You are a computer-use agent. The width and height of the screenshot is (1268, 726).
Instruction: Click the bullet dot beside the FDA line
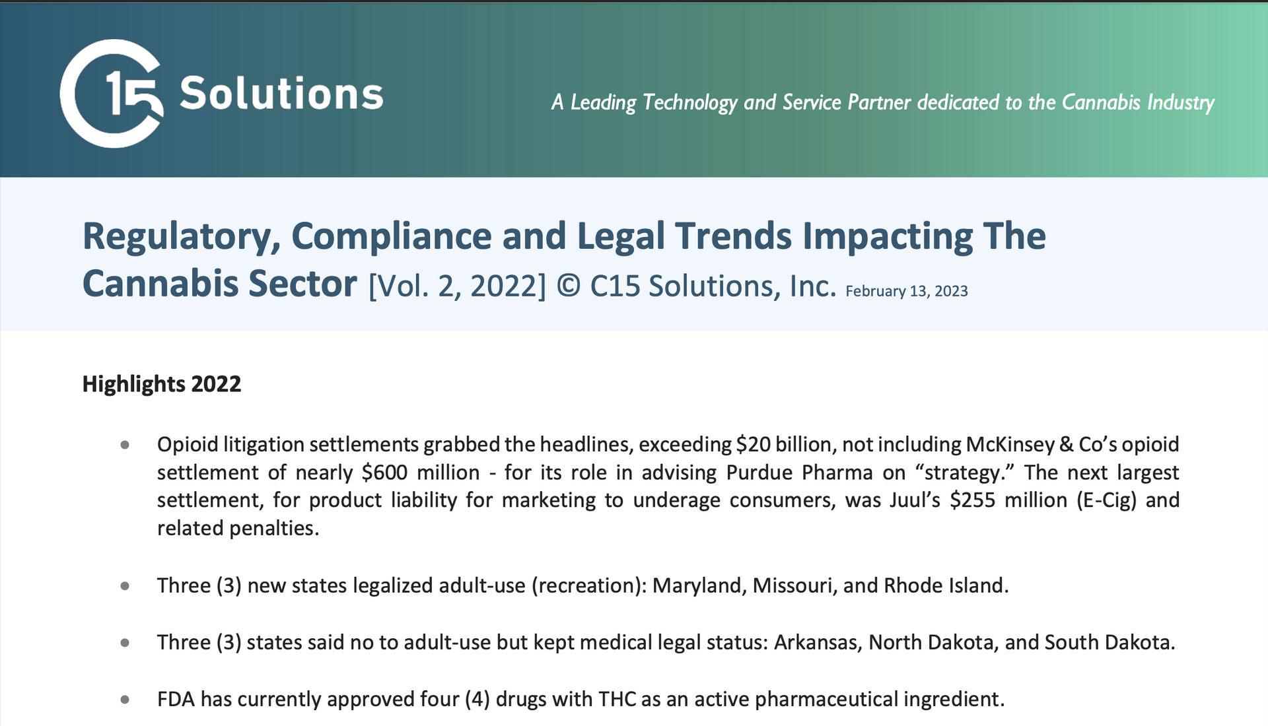click(x=125, y=700)
